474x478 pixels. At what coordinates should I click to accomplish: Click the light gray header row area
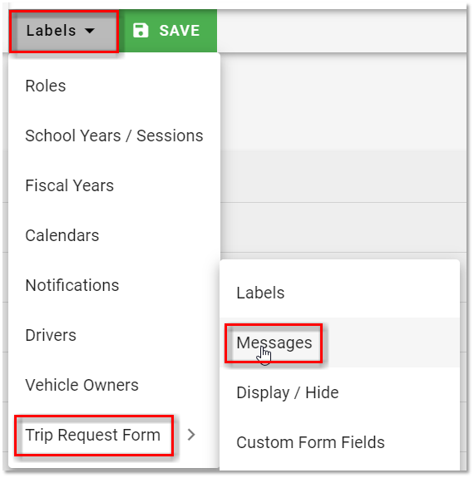pos(343,102)
